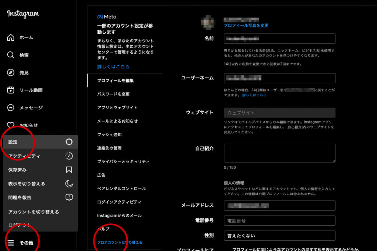Click the 個人の情報 heading
The width and height of the screenshot is (377, 251).
click(234, 183)
